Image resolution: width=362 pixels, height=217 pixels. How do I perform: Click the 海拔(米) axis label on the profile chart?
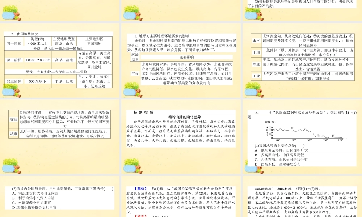tap(270, 122)
